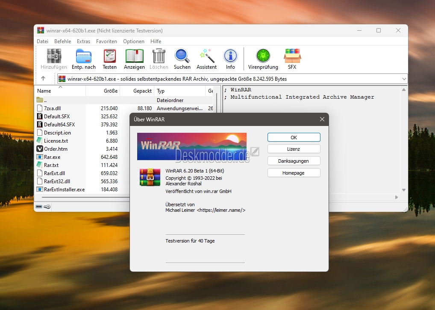Open the Befehle menu
435x310 pixels.
pyautogui.click(x=63, y=41)
